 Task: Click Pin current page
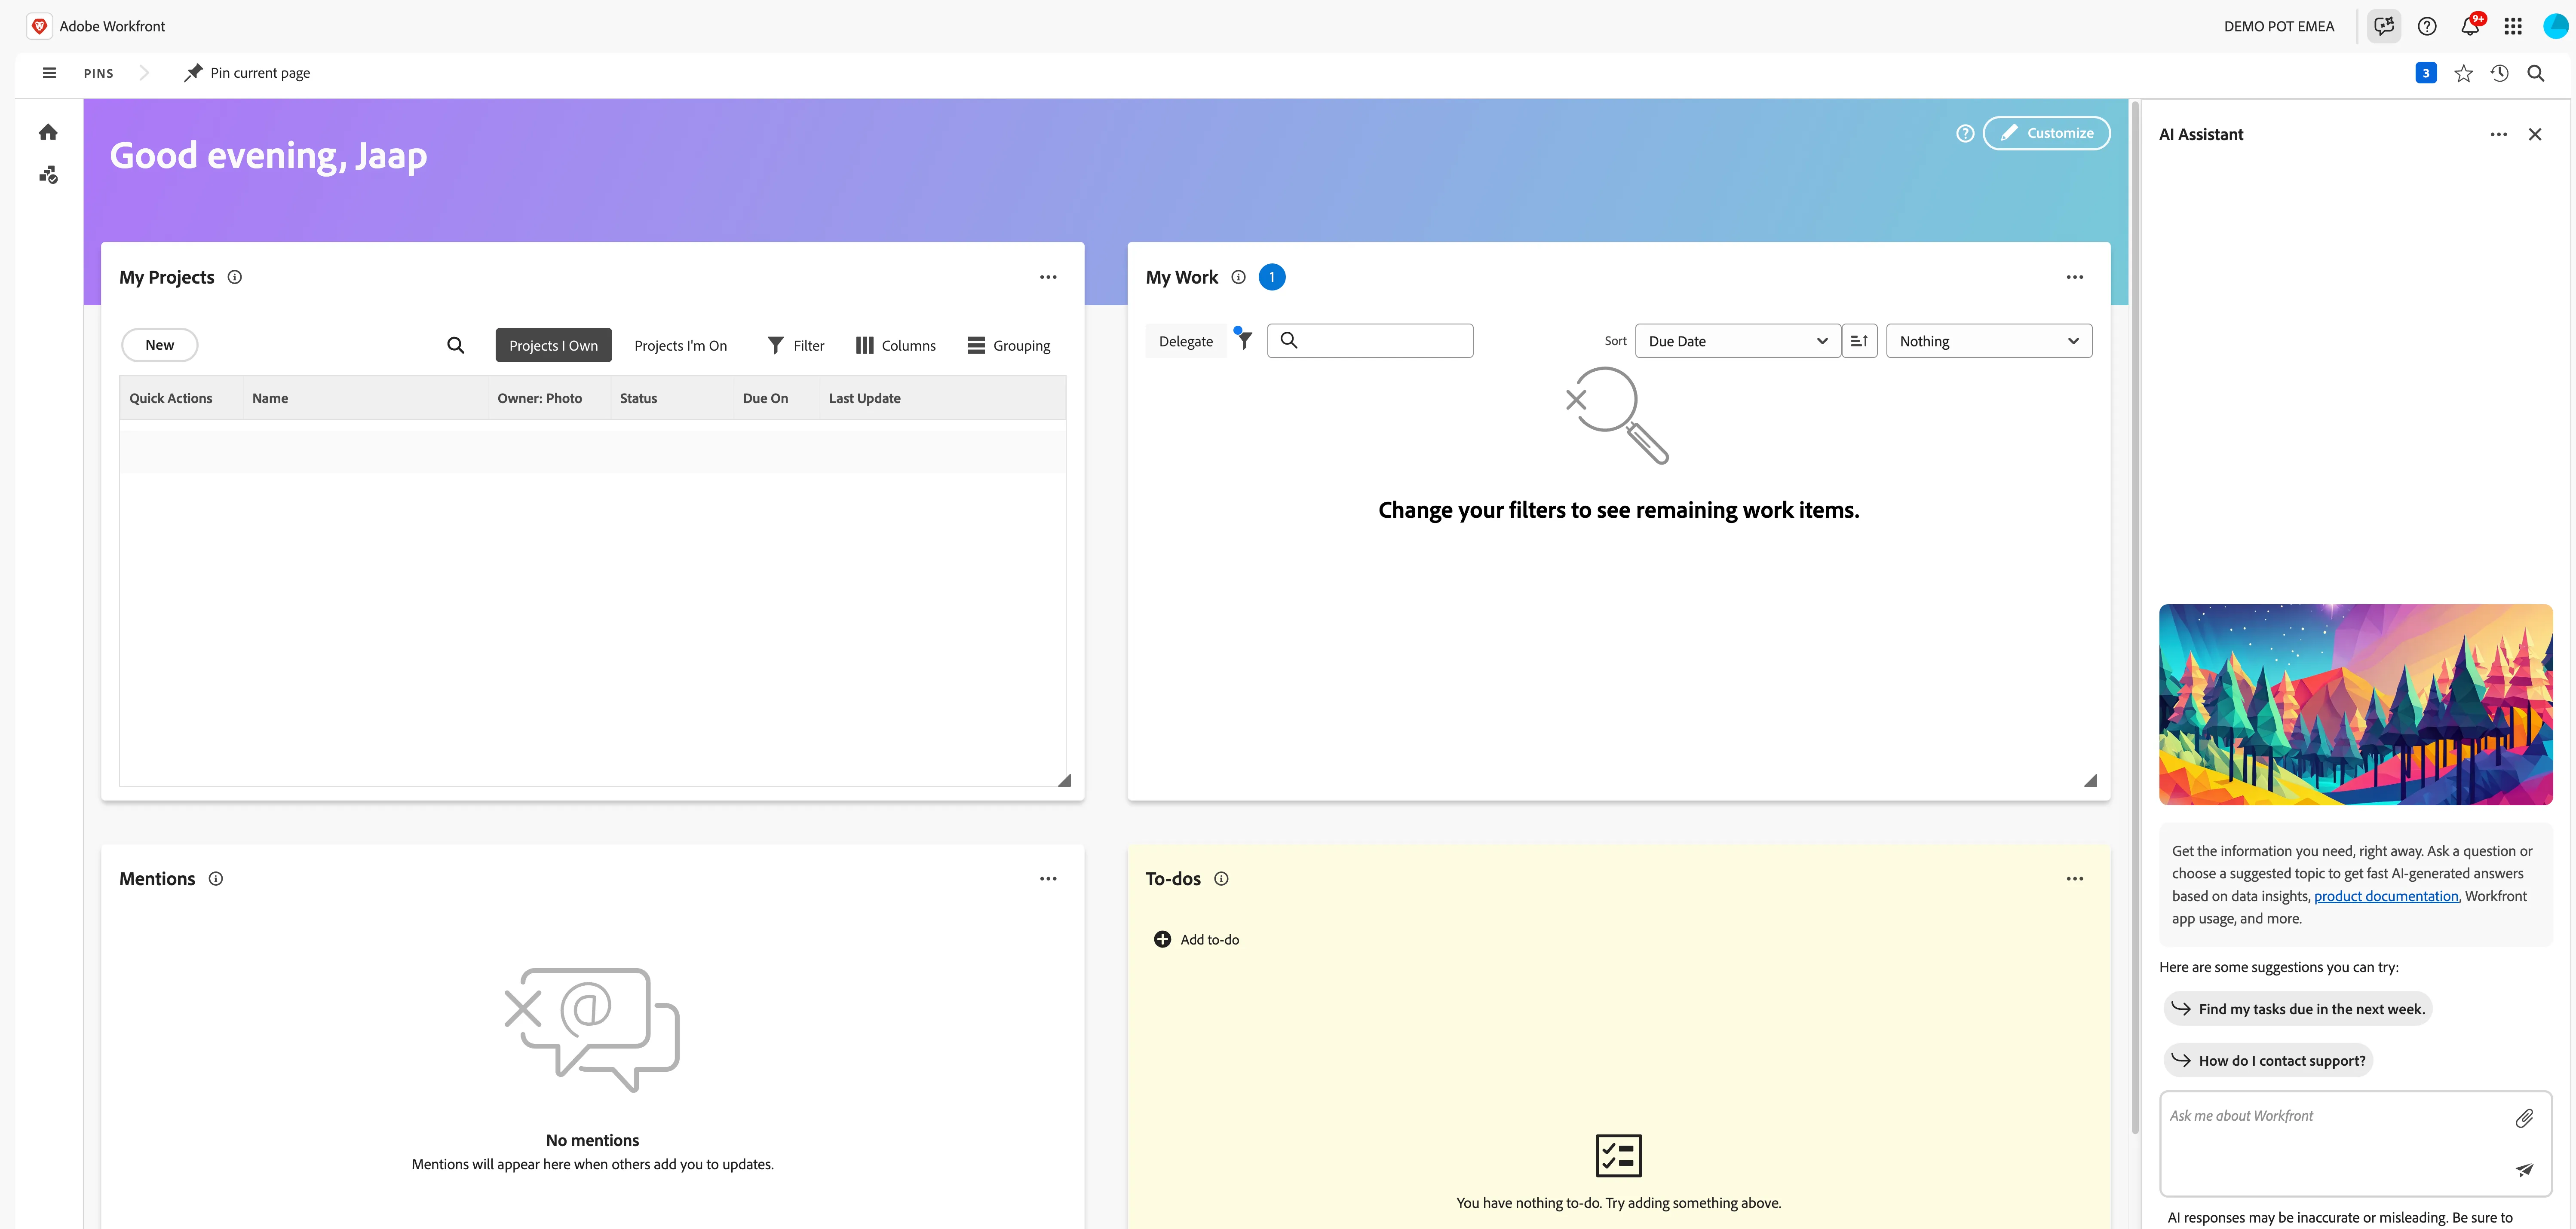coord(247,73)
